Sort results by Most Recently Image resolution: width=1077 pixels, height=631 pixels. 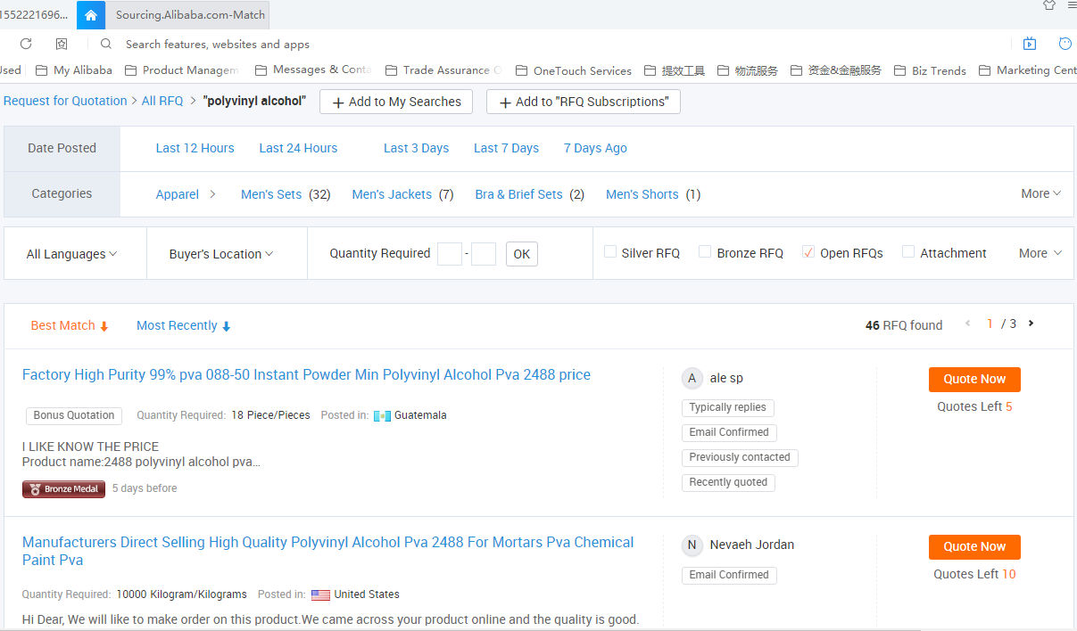(183, 326)
